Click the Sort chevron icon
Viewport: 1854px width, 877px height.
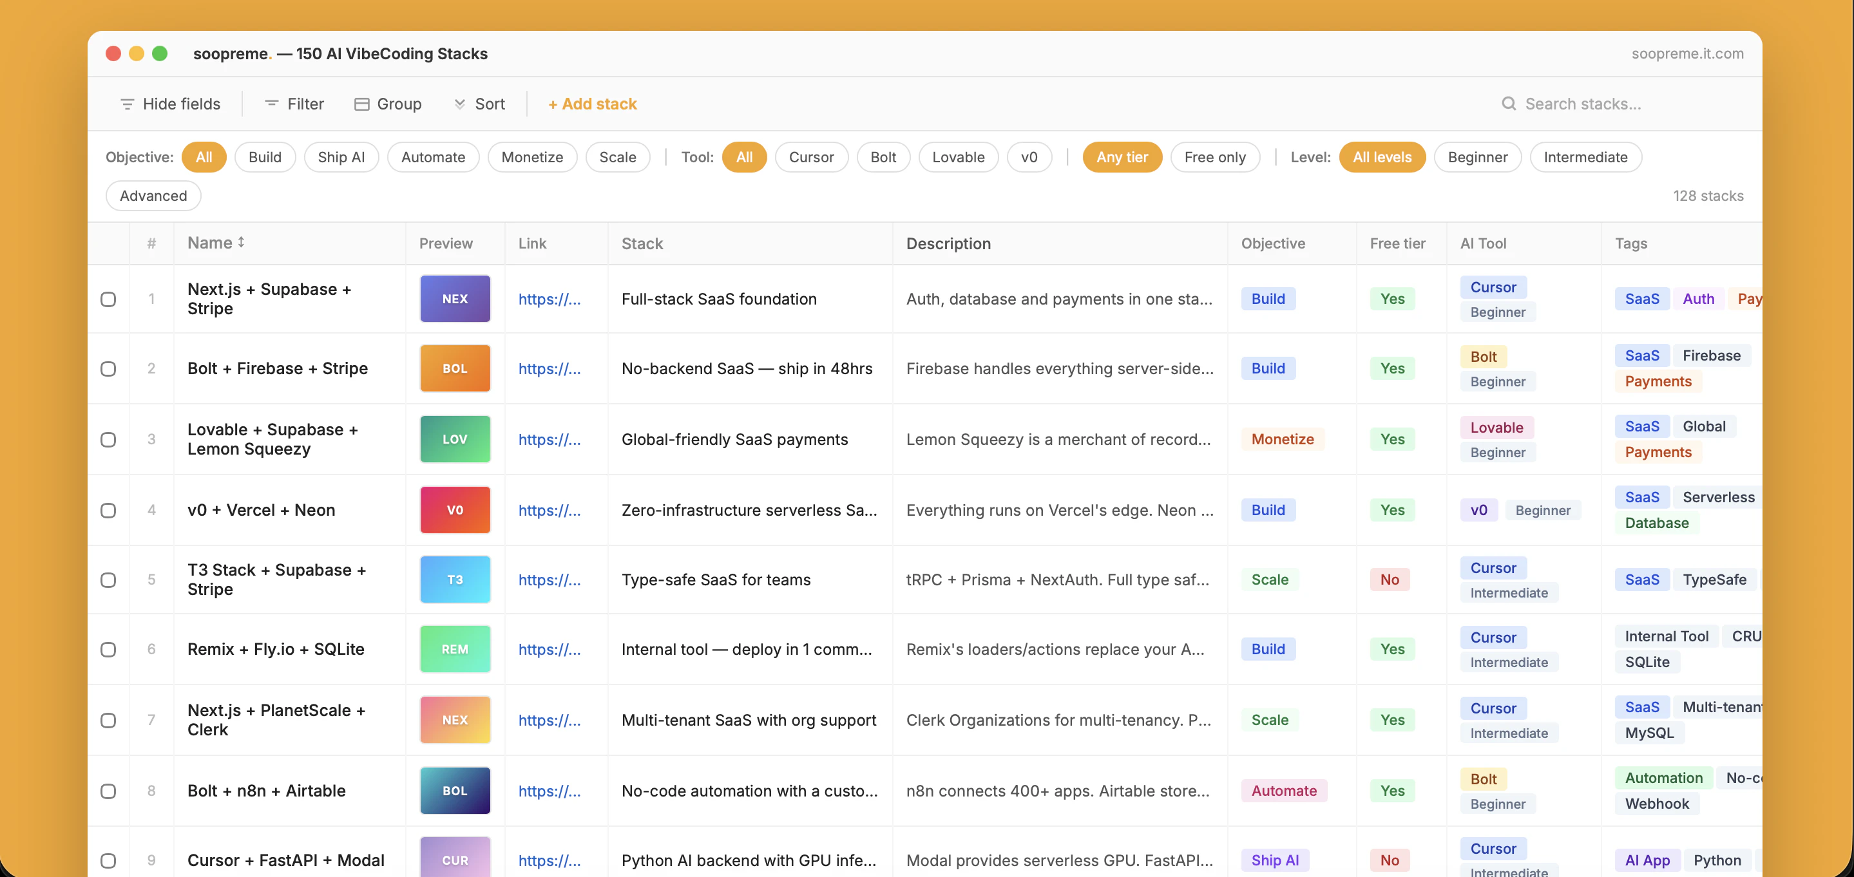459,104
